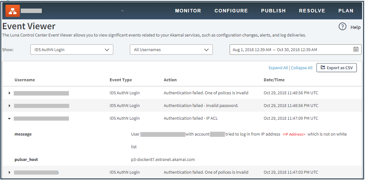Open the PLAN menu
The image size is (365, 180).
346,11
